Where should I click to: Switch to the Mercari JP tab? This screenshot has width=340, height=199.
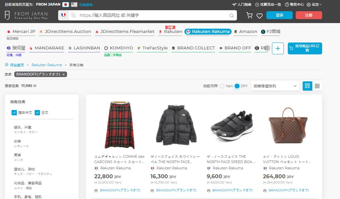pyautogui.click(x=21, y=32)
